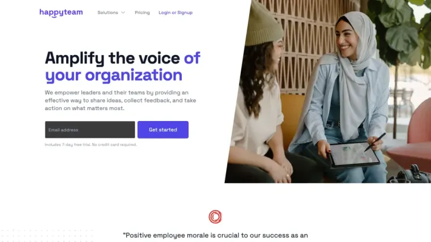Click the happyteam logo
The height and width of the screenshot is (242, 431).
[x=61, y=13]
